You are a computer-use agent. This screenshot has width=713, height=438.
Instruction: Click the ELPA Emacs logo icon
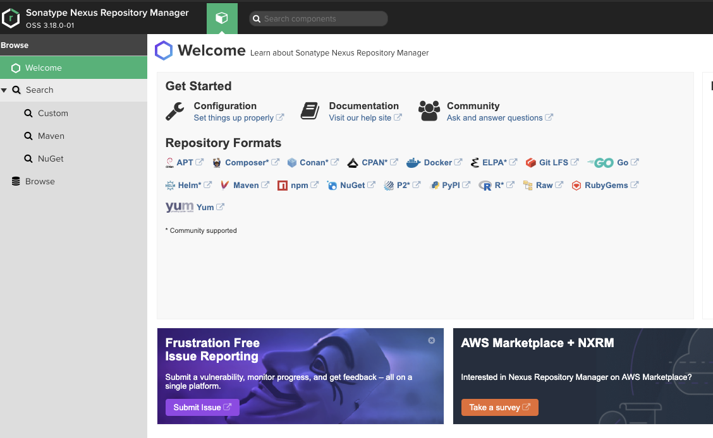[475, 162]
